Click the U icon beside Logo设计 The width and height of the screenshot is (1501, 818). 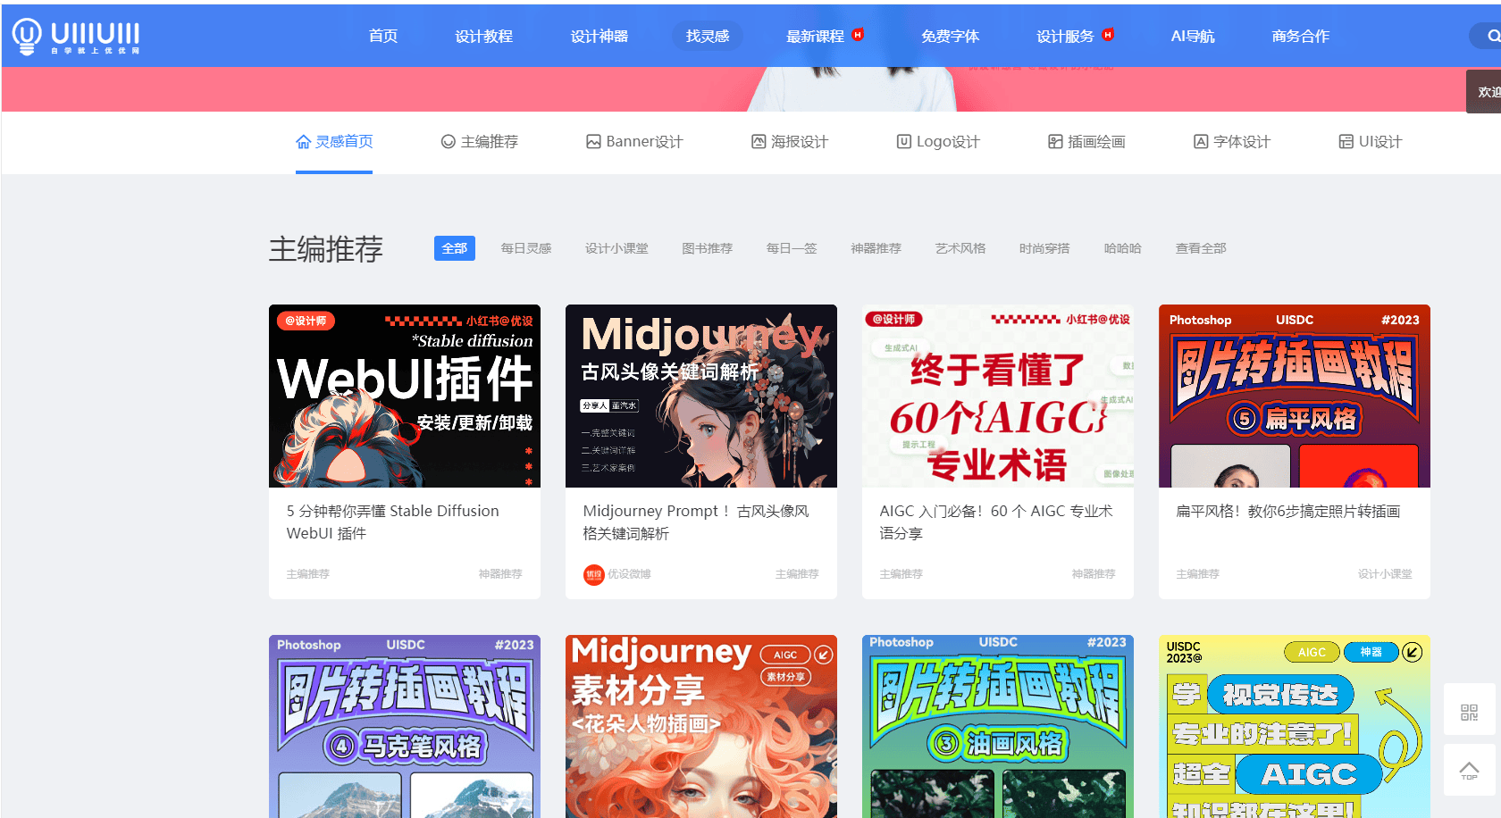pyautogui.click(x=902, y=141)
